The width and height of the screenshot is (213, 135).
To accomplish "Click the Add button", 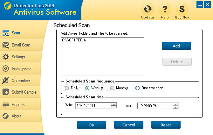I will pos(176,46).
